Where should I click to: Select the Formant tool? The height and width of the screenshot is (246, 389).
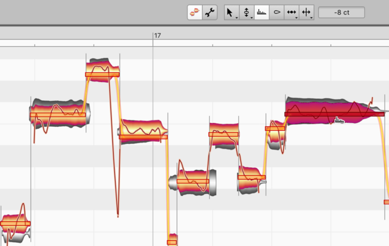[262, 12]
